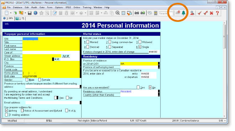Check Notice of Assessment and Refund
Image resolution: width=235 pixels, height=131 pixels.
coord(22,110)
